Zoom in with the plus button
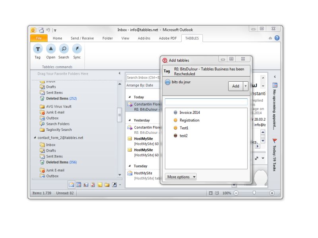Screen dimensions: 318x238 pos(272,193)
